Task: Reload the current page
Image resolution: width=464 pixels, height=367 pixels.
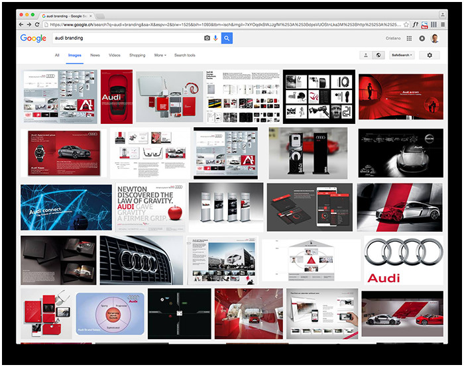Action: coord(37,25)
